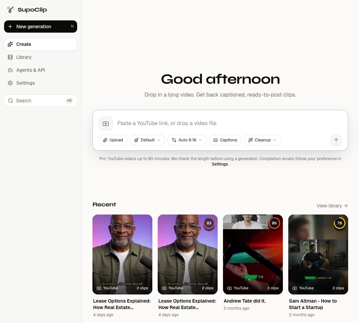This screenshot has width=359, height=323.
Task: Click the Settings link in the Pro note
Action: 220,164
